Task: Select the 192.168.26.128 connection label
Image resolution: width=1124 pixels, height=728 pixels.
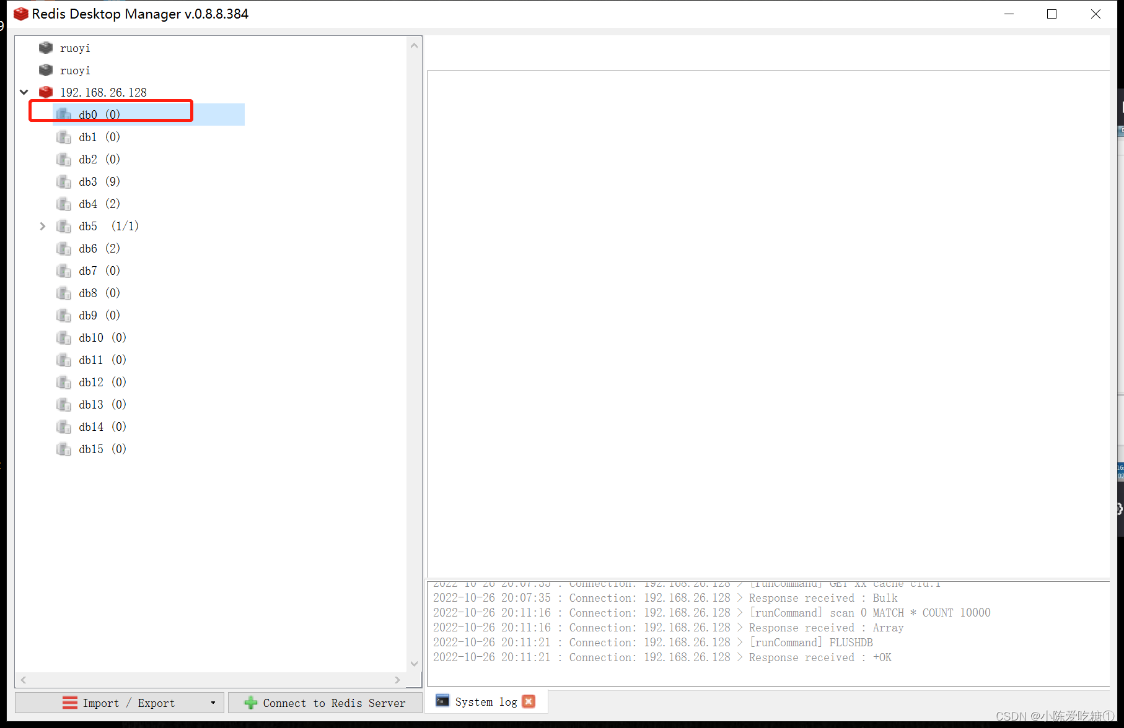Action: click(103, 92)
